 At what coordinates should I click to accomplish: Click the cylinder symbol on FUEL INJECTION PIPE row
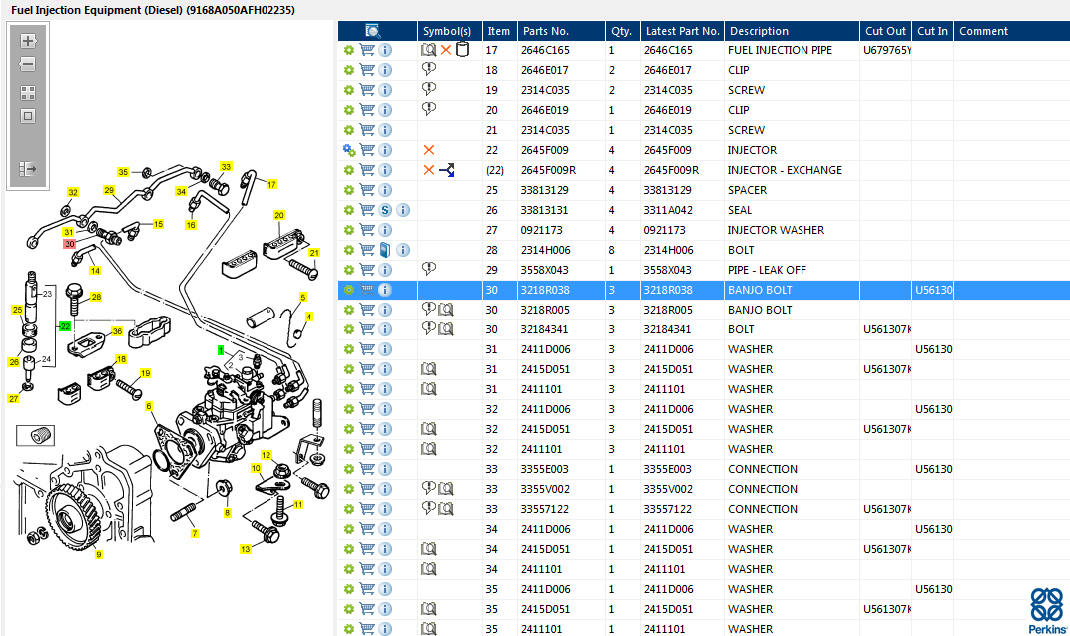coord(463,49)
